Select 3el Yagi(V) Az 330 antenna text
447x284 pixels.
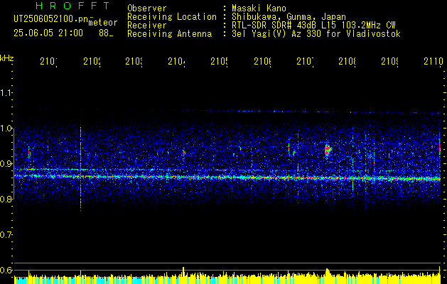pyautogui.click(x=316, y=34)
